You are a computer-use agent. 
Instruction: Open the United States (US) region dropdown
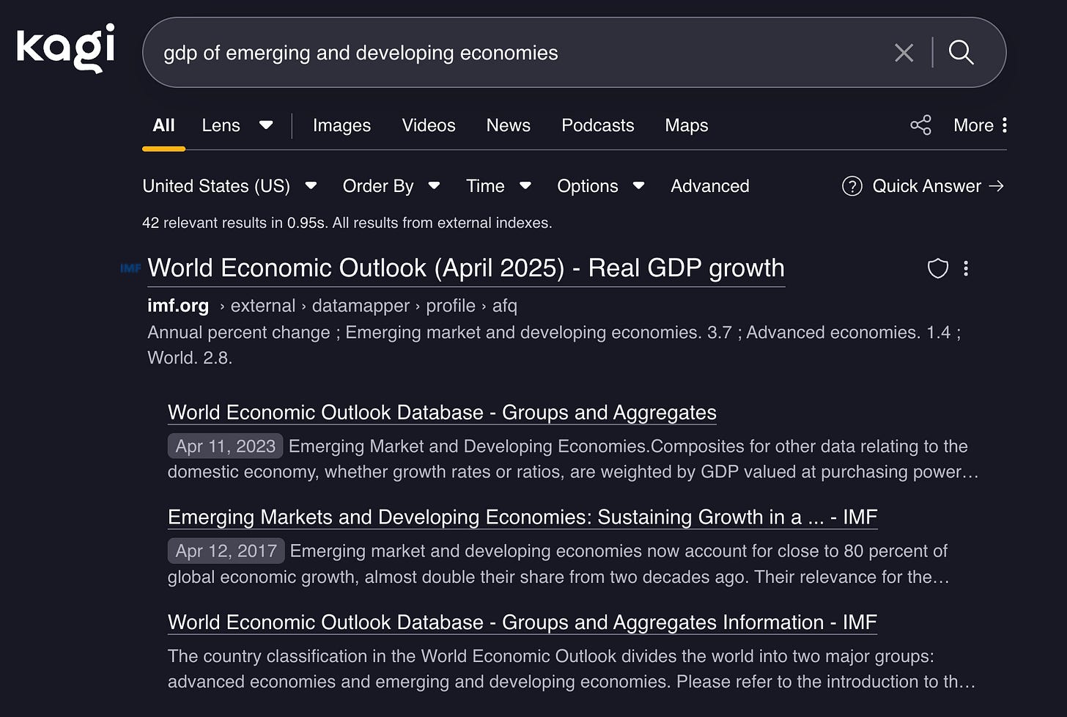[x=229, y=186]
